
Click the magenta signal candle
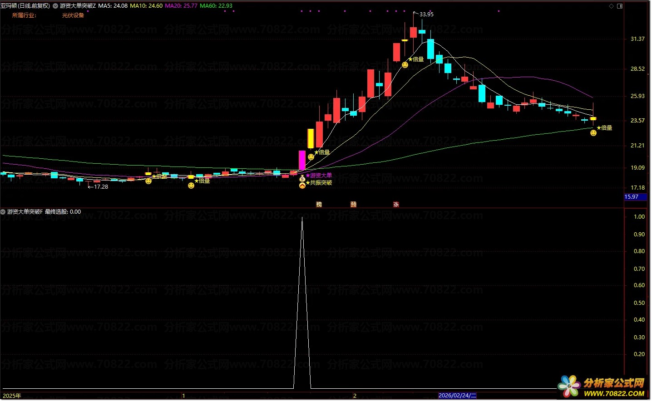click(302, 161)
